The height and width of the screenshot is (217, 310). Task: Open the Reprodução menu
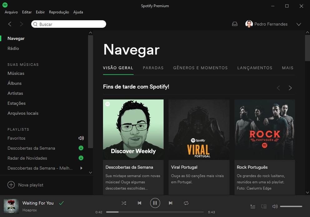pos(59,12)
